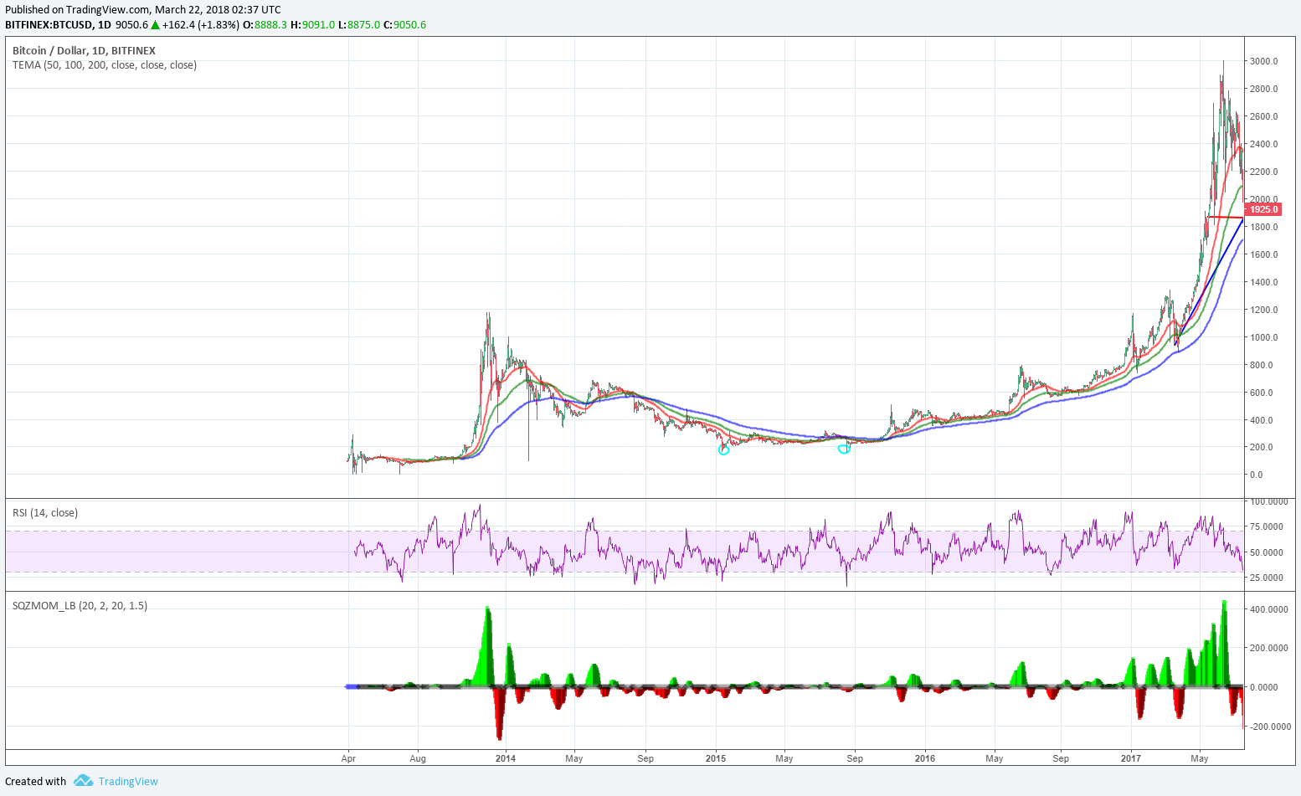The height and width of the screenshot is (796, 1301).
Task: Select the 'Bitcoin / Dollar, 1D, BITFINEX' title
Action: pyautogui.click(x=84, y=50)
